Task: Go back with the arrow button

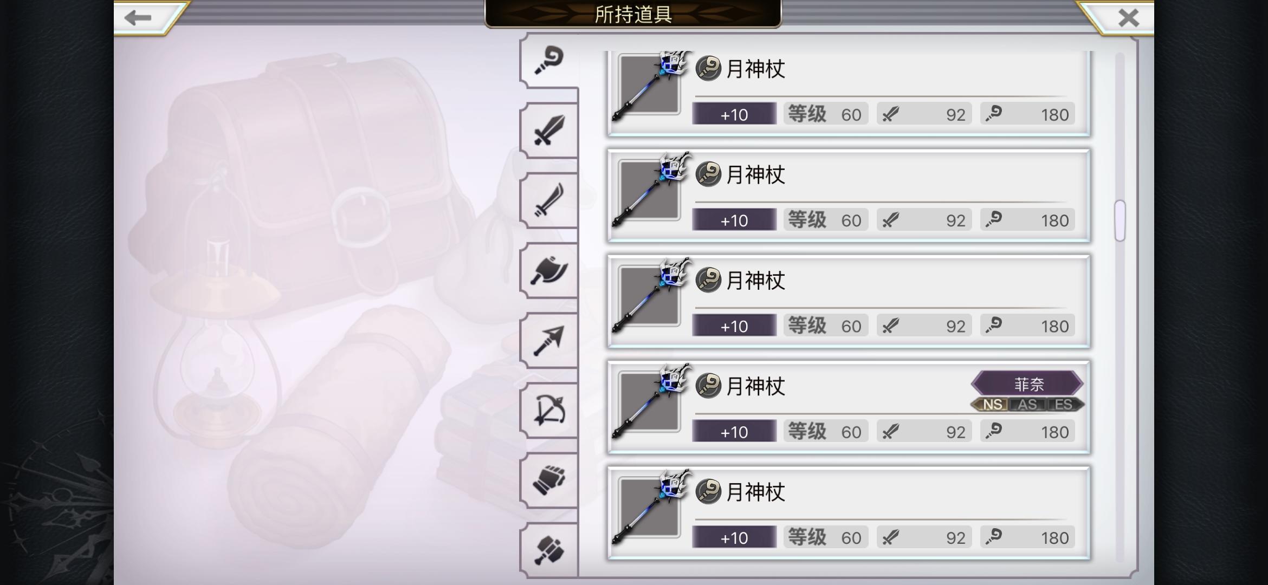Action: coord(139,17)
